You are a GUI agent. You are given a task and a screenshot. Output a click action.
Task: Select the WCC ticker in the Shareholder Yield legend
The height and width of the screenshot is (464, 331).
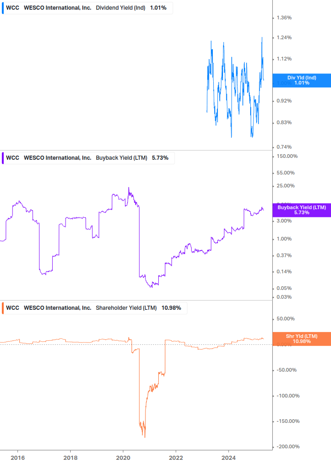pos(12,308)
